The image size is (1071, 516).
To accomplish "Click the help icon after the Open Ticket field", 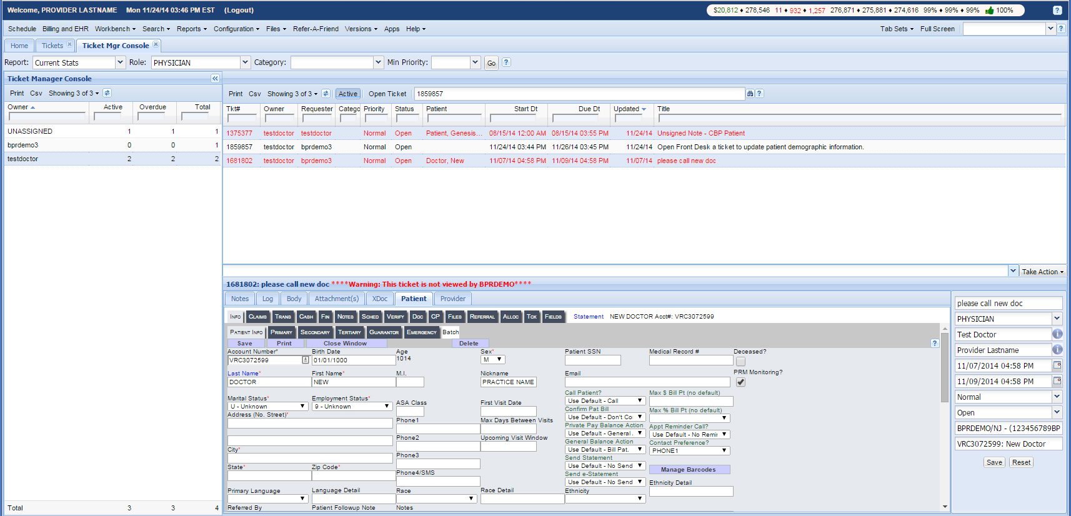I will 759,94.
